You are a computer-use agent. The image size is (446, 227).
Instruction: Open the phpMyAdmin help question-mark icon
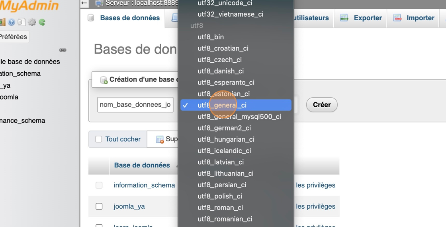click(x=12, y=22)
